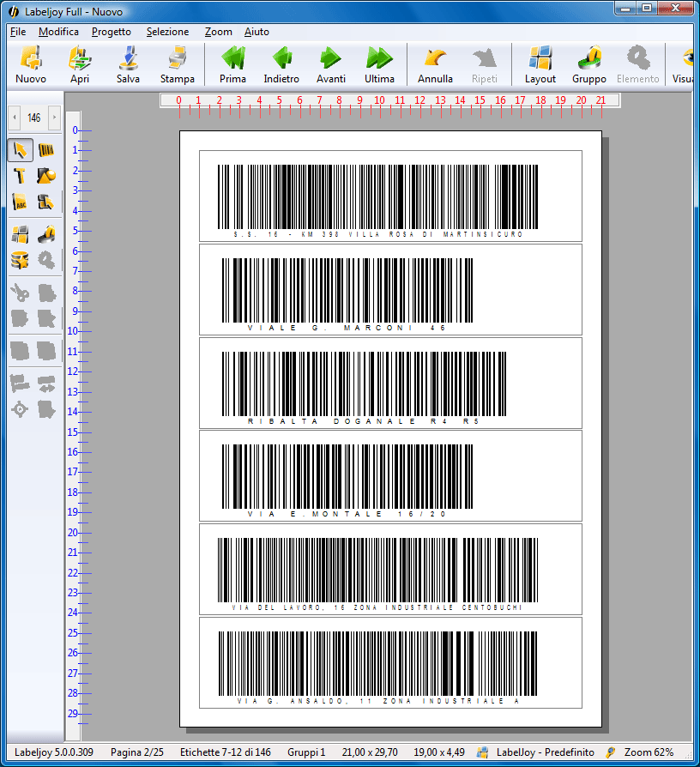Select the barcode tool in left panel
The height and width of the screenshot is (767, 700).
(x=46, y=149)
